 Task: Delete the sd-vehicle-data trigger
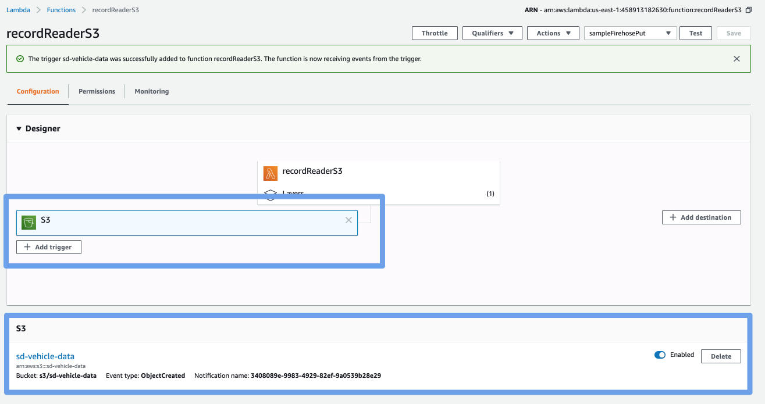721,356
